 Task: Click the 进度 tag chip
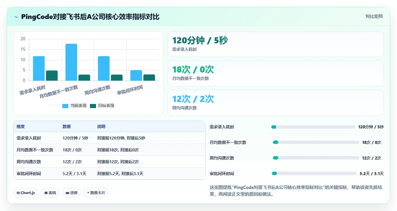coord(71,193)
